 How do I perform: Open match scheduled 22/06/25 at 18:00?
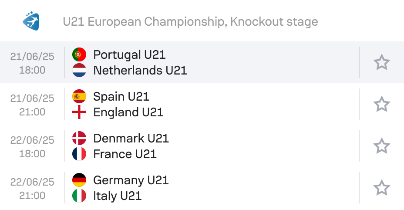click(x=202, y=146)
